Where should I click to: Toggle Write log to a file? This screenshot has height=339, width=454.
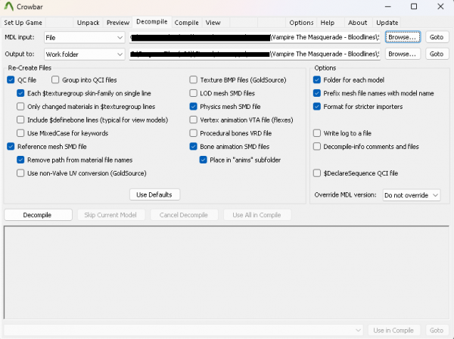[317, 133]
